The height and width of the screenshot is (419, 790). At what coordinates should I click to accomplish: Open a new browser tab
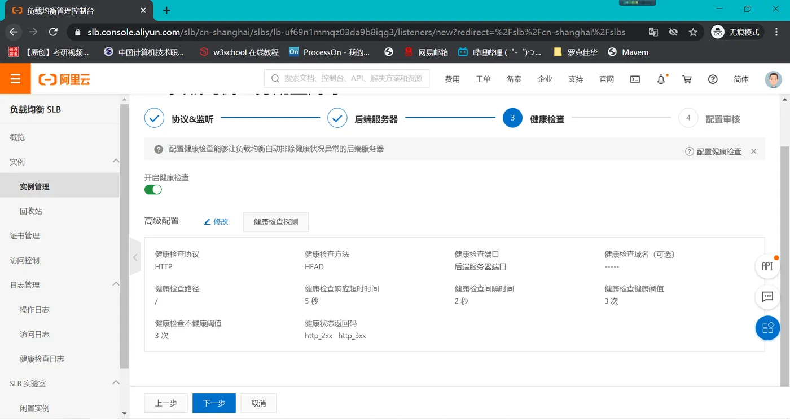tap(166, 10)
